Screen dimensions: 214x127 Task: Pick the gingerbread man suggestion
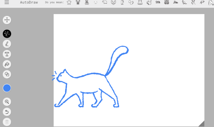(69, 2)
